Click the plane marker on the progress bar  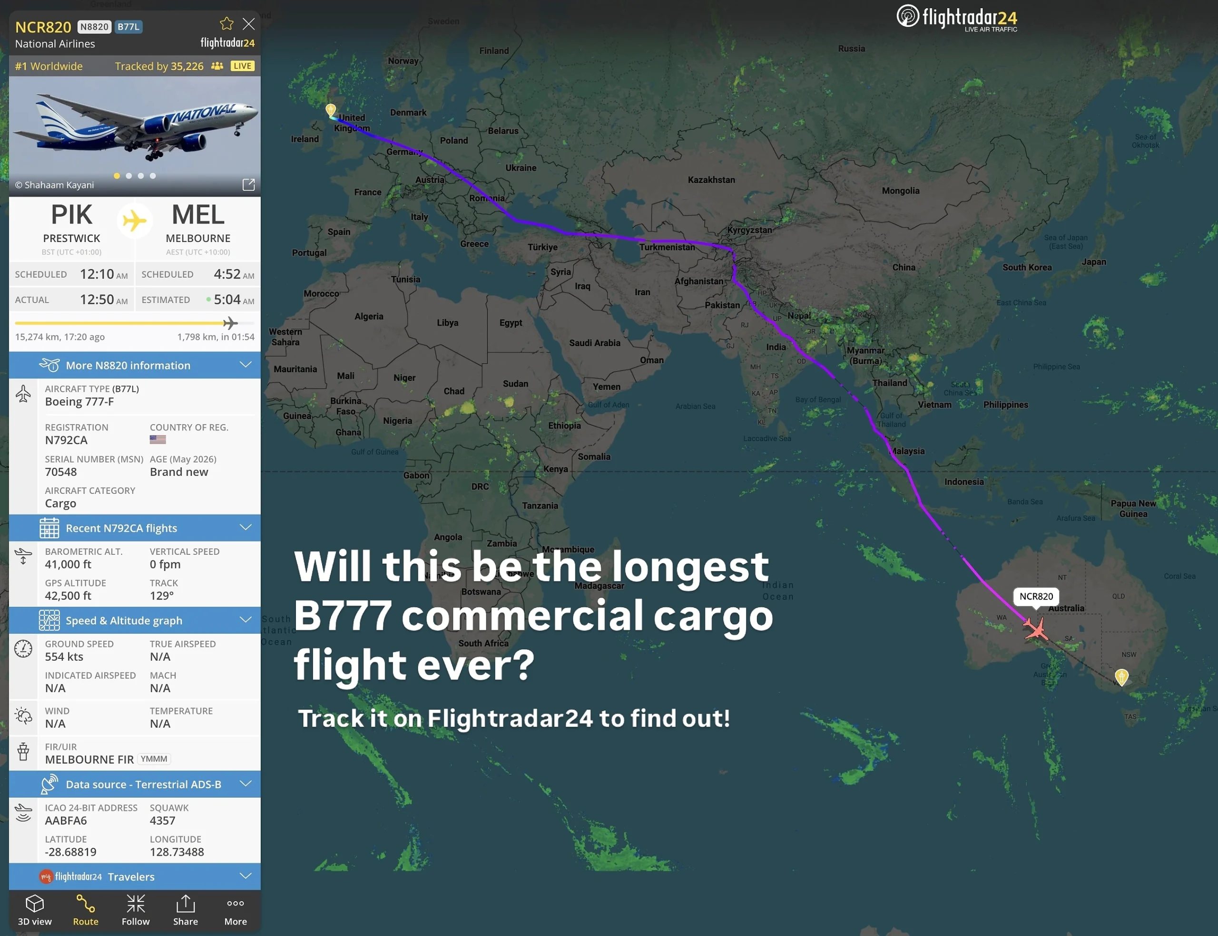tap(230, 323)
